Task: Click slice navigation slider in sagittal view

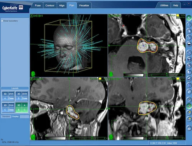Action: pyautogui.click(x=89, y=138)
